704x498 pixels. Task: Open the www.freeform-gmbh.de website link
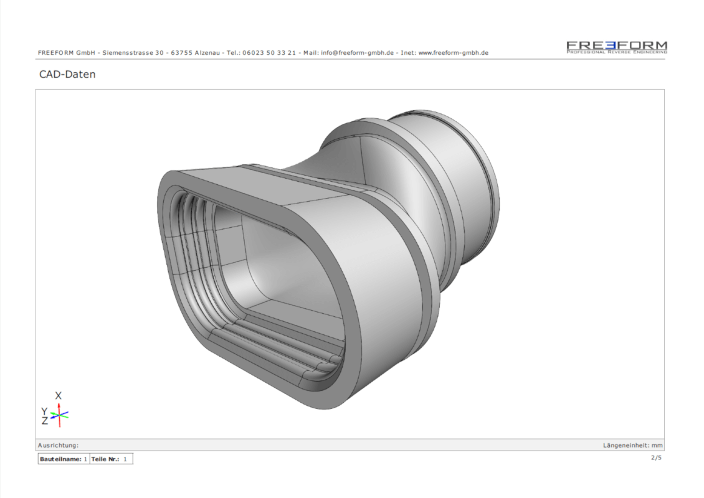pyautogui.click(x=453, y=52)
